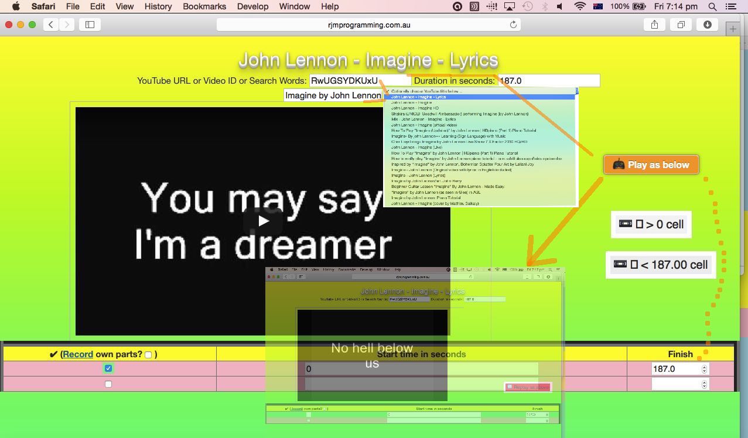The height and width of the screenshot is (438, 748).
Task: Click the volume speaker icon
Action: tap(560, 6)
